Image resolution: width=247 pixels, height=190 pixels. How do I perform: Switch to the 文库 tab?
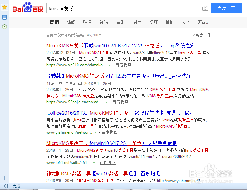[x=186, y=23]
